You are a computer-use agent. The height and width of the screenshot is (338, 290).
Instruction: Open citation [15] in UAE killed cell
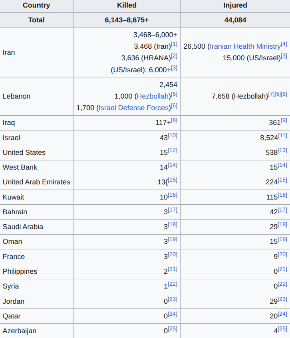click(173, 180)
